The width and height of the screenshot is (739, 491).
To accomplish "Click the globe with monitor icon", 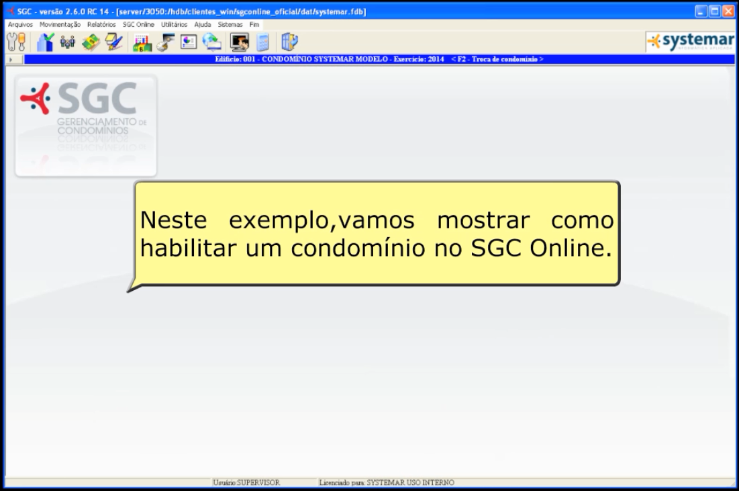I will (x=211, y=42).
